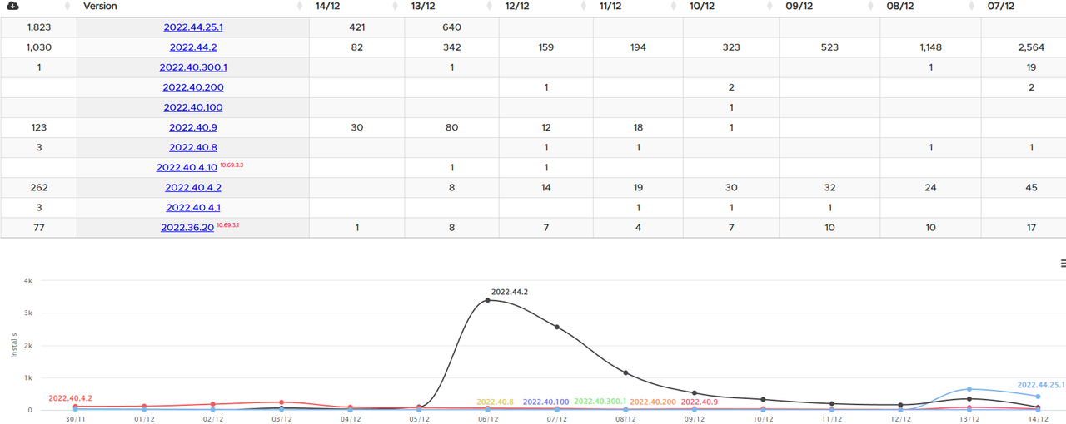Open version 2022.40.100 table link

[x=193, y=107]
